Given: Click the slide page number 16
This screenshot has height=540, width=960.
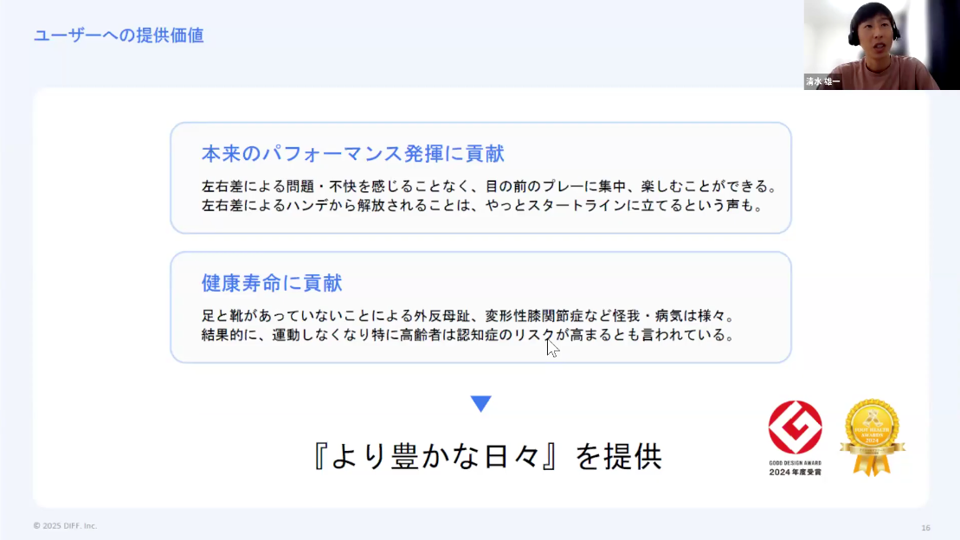Looking at the screenshot, I should tap(925, 528).
